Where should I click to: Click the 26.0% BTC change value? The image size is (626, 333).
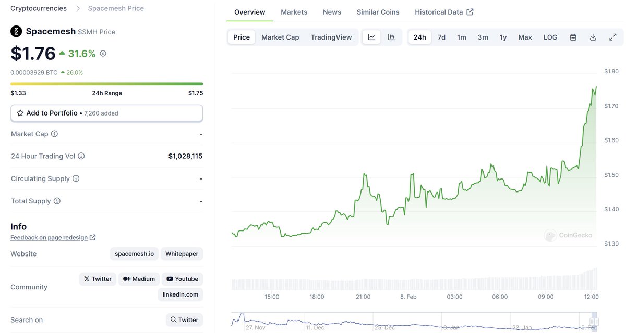tap(75, 73)
